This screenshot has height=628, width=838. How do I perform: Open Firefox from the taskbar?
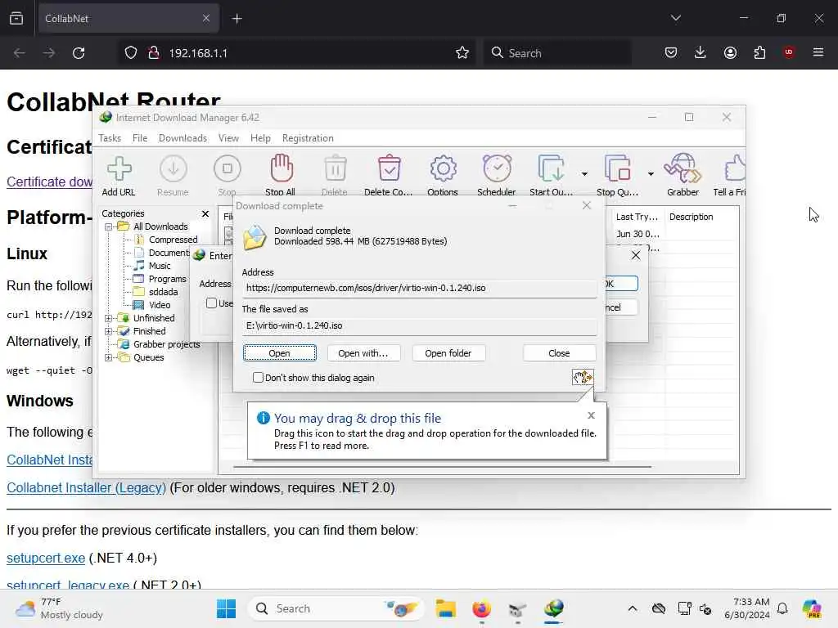481,608
